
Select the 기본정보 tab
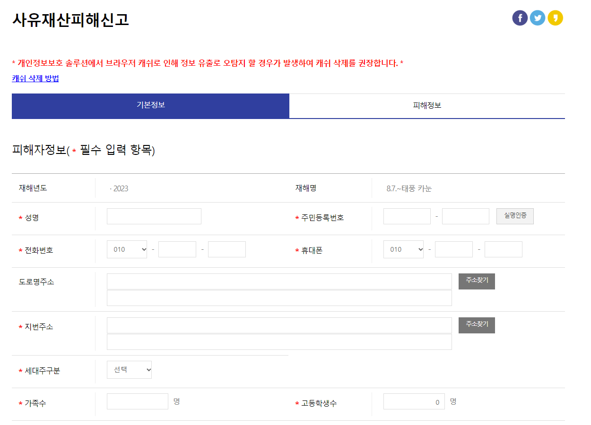150,106
